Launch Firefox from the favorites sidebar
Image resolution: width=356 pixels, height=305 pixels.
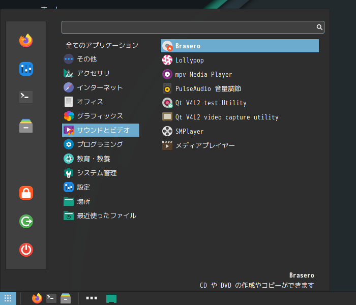point(26,41)
